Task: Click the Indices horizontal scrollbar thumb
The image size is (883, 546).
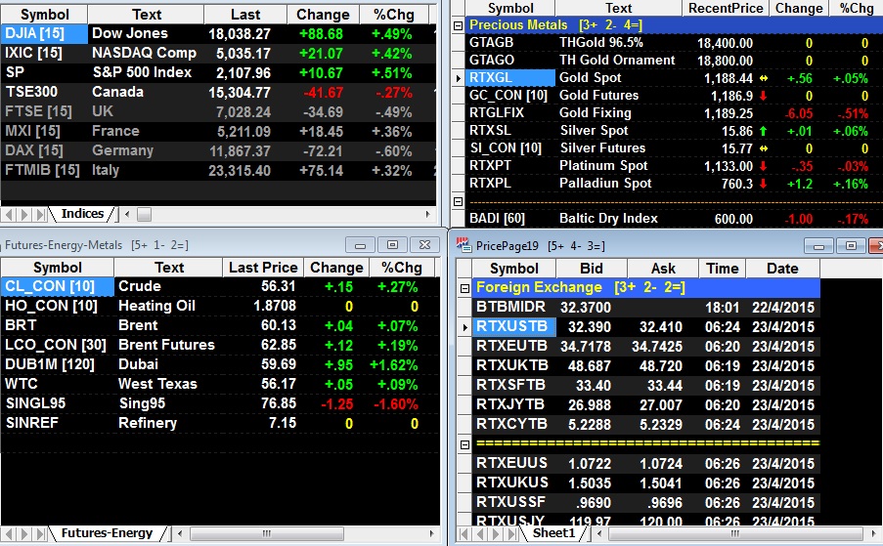Action: (x=144, y=214)
